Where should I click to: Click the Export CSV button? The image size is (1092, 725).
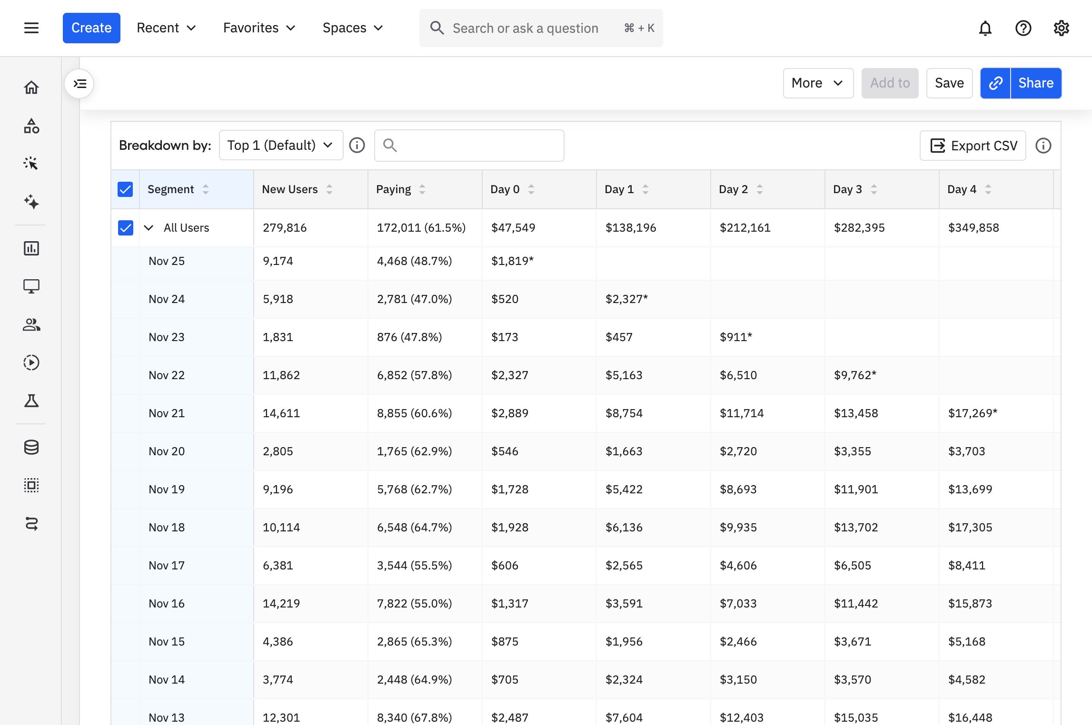coord(973,146)
